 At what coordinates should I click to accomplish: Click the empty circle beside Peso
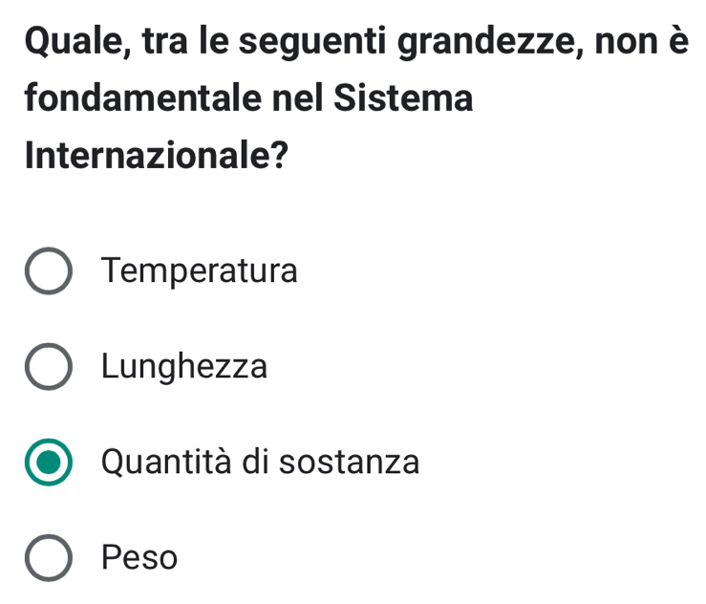(48, 557)
